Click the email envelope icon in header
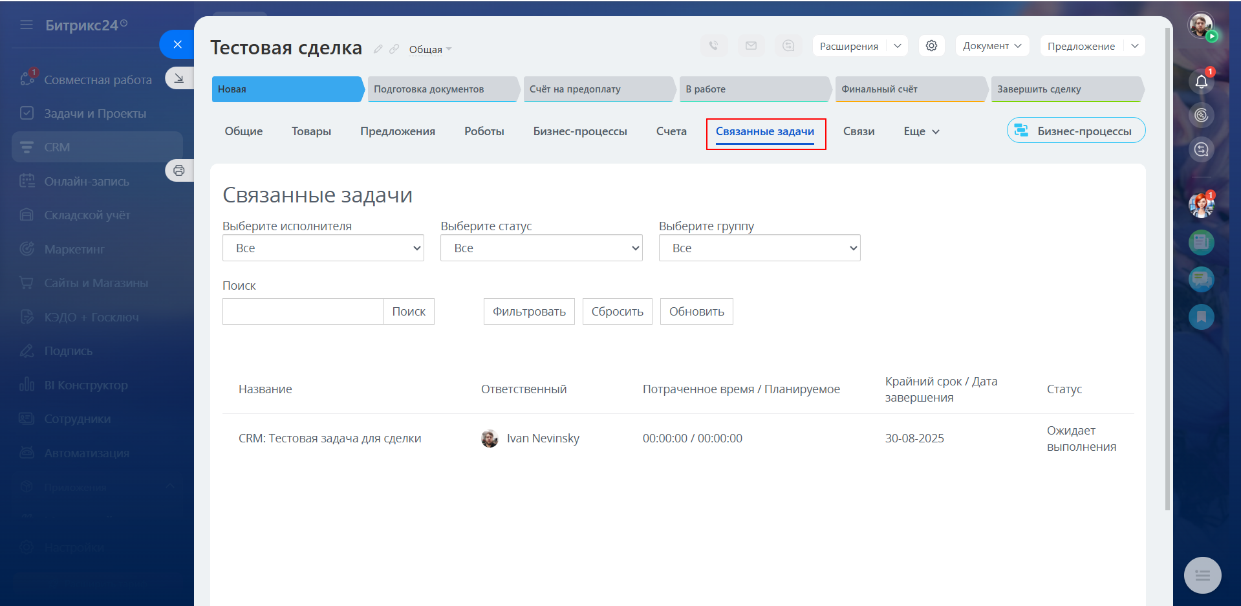The image size is (1241, 606). (751, 46)
